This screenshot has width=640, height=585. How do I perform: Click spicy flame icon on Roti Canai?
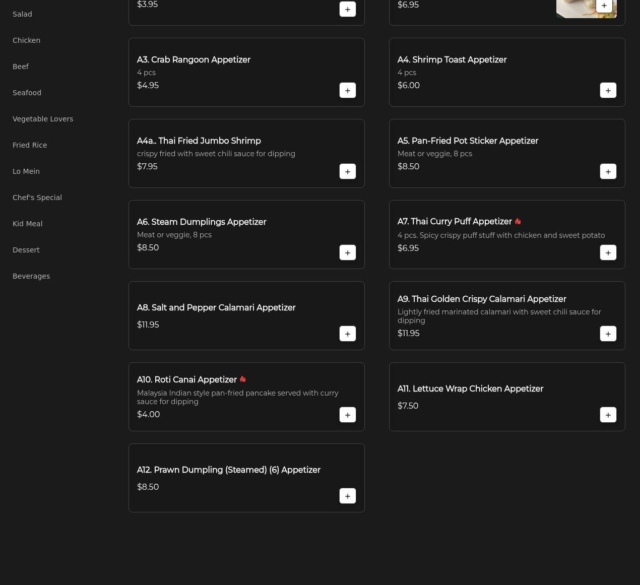click(x=242, y=379)
